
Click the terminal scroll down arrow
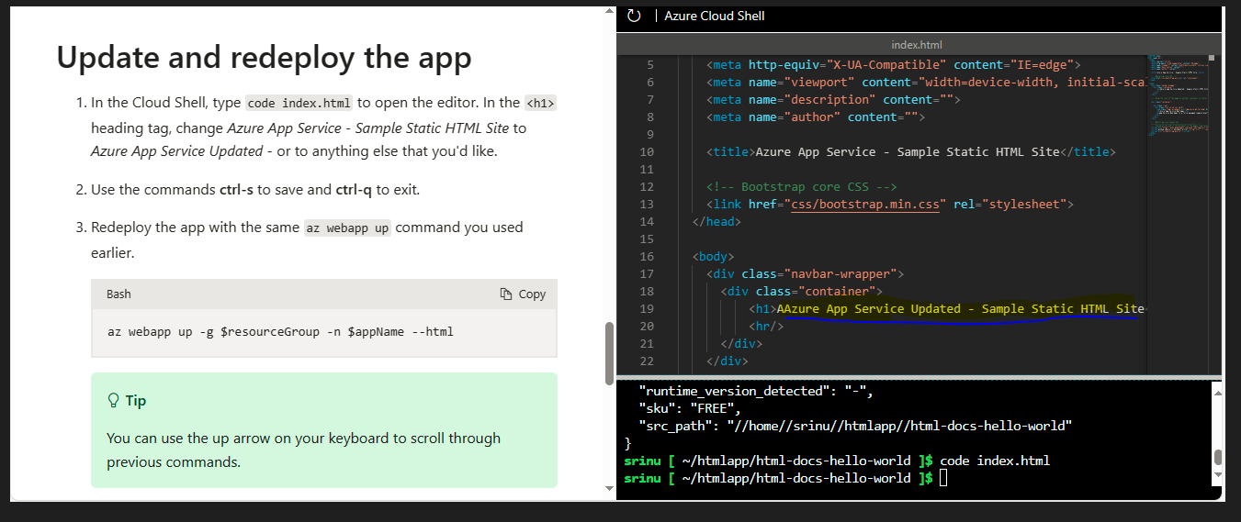1217,475
